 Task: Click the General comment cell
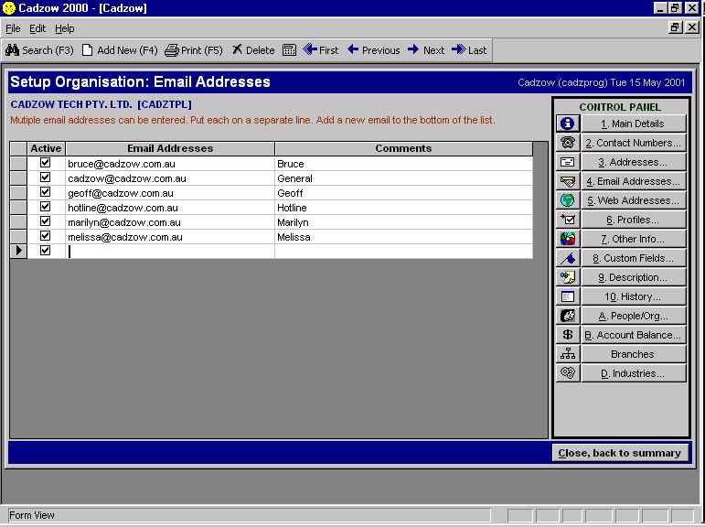click(x=403, y=178)
